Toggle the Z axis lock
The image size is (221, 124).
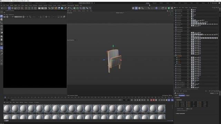click(x=32, y=8)
